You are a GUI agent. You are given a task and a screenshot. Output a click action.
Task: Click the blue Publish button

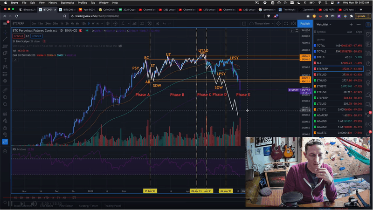(305, 24)
